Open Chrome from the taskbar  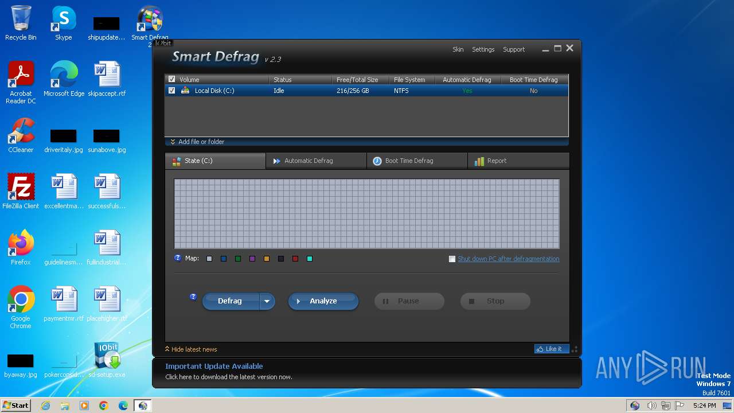pyautogui.click(x=104, y=406)
